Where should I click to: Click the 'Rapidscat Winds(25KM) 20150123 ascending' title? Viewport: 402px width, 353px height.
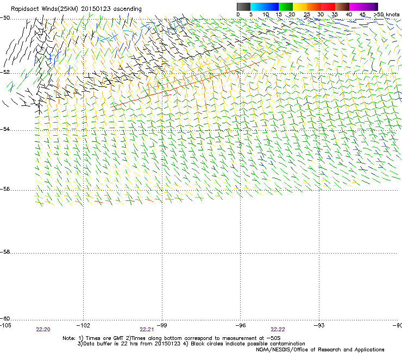76,9
